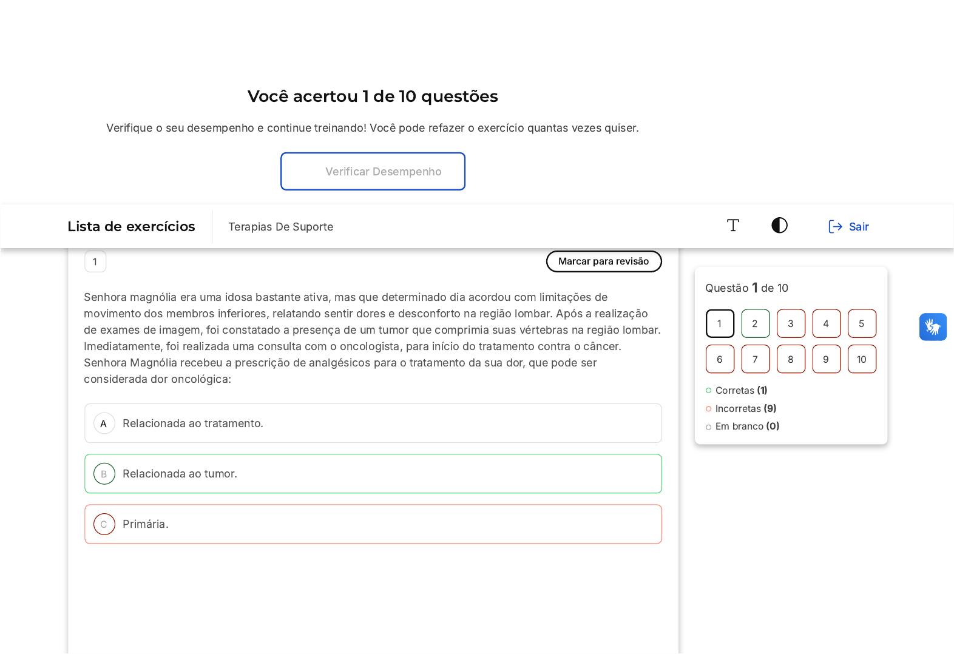
Task: Click the text size T icon
Action: tap(733, 226)
